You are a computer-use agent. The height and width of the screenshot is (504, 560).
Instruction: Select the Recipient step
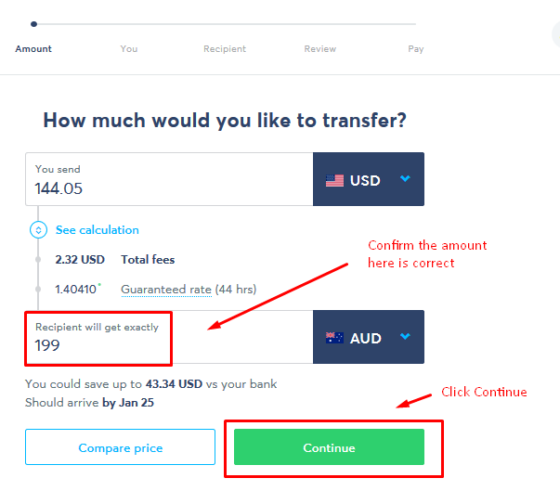click(225, 48)
